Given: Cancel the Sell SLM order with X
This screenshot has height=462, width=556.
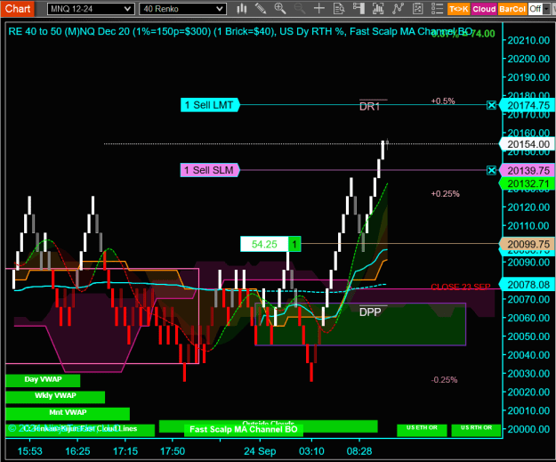Looking at the screenshot, I should [491, 171].
